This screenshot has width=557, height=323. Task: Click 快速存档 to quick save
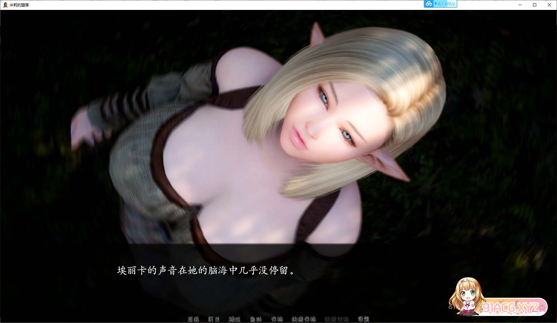(x=303, y=319)
